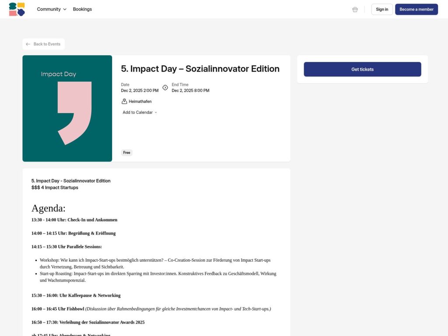Select the Bookings navigation item
Viewport: 448px width, 336px height.
click(x=82, y=9)
